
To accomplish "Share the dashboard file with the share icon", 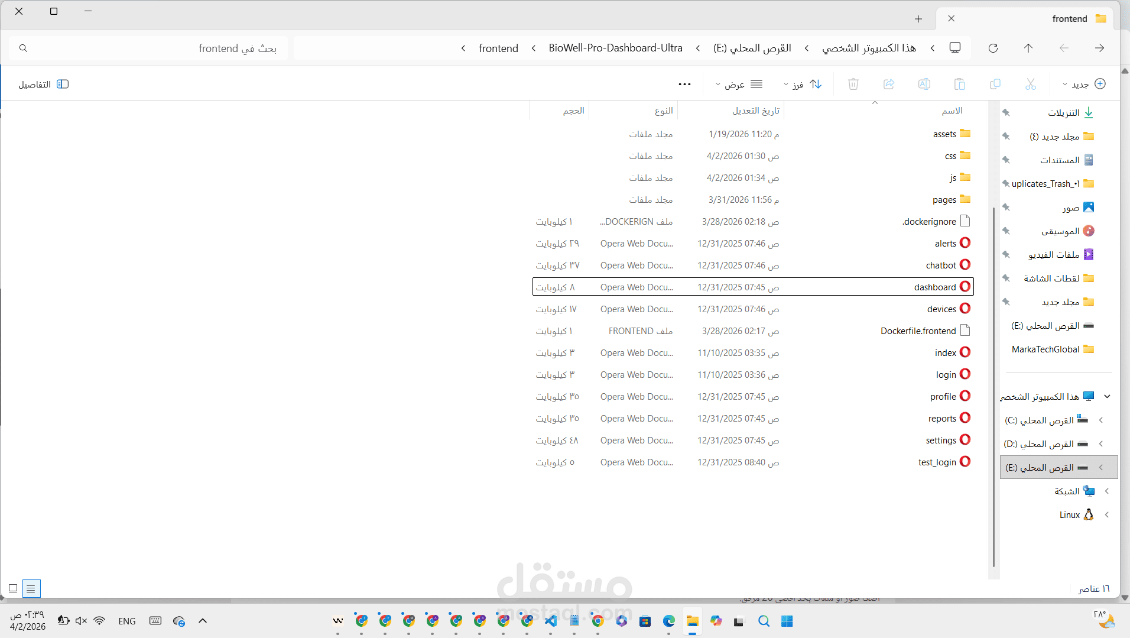I will click(889, 84).
